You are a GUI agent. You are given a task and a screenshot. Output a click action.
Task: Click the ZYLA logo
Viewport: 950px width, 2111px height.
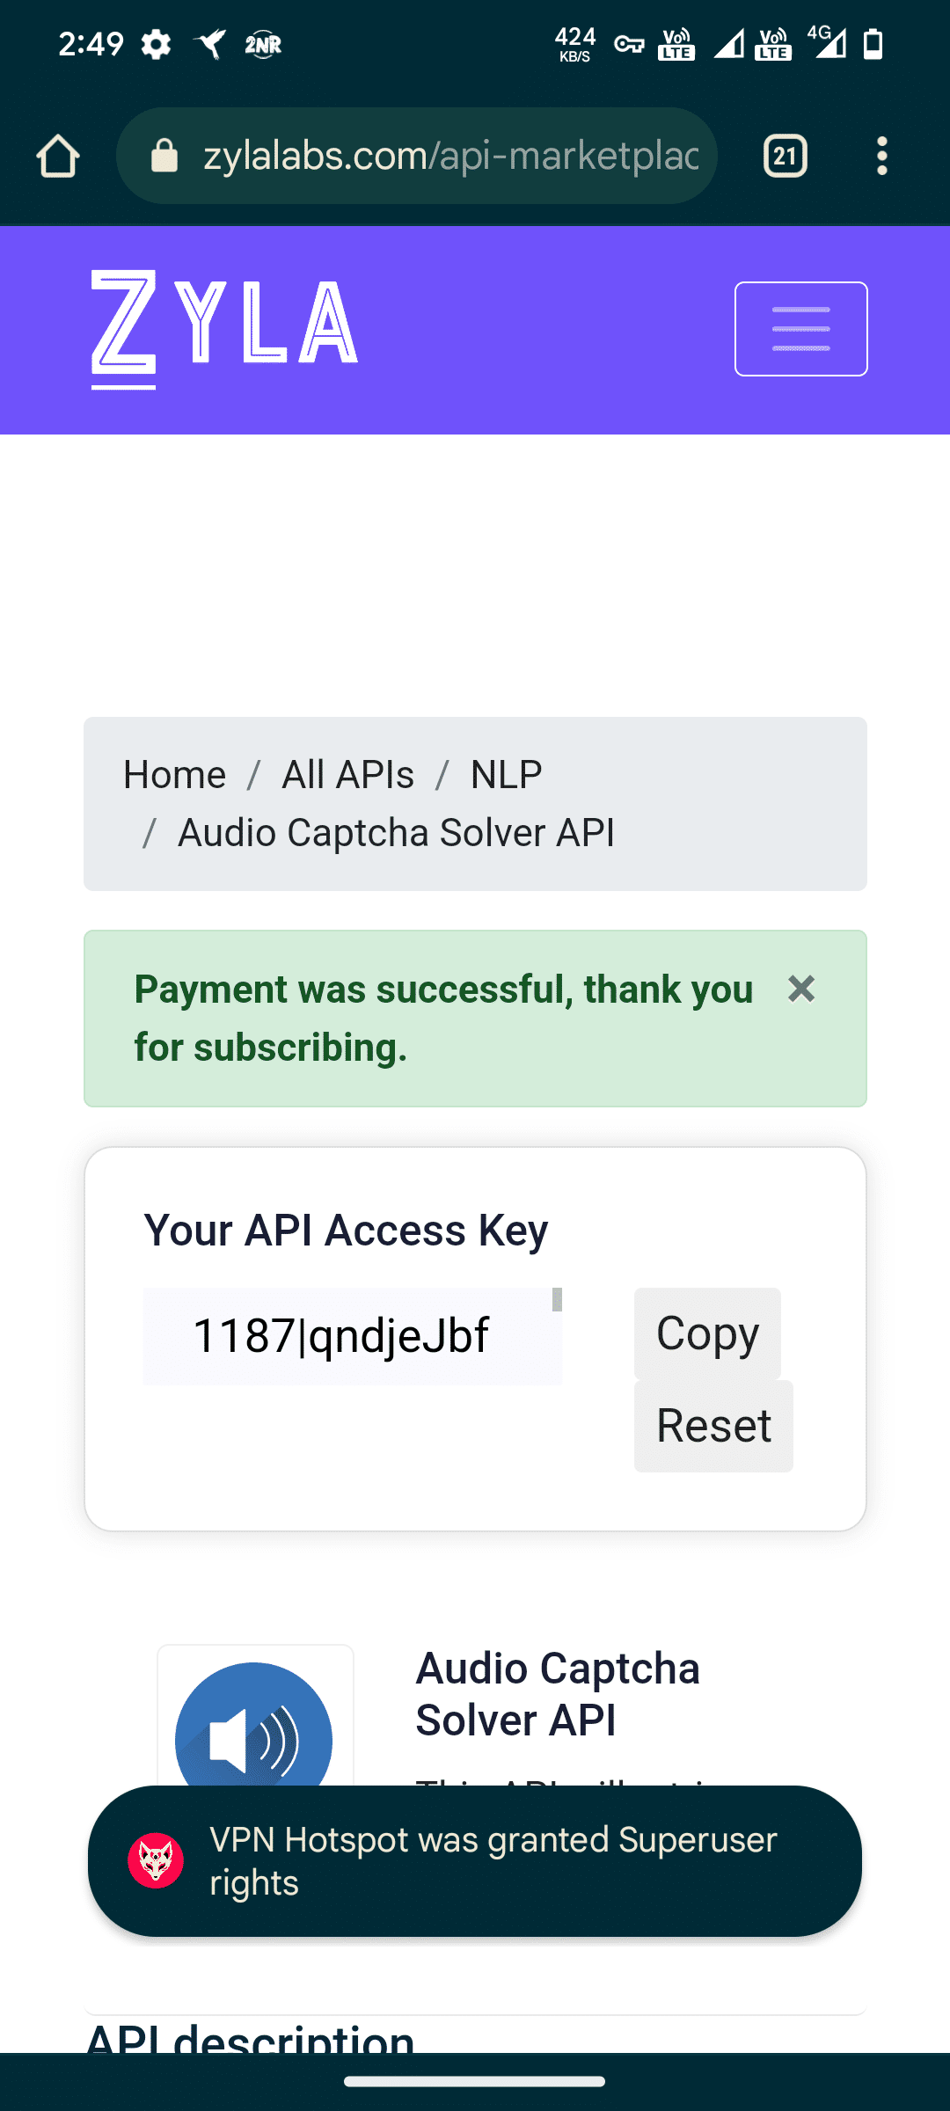click(x=224, y=329)
